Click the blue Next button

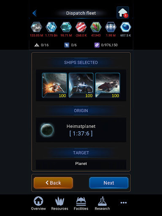[109, 183]
